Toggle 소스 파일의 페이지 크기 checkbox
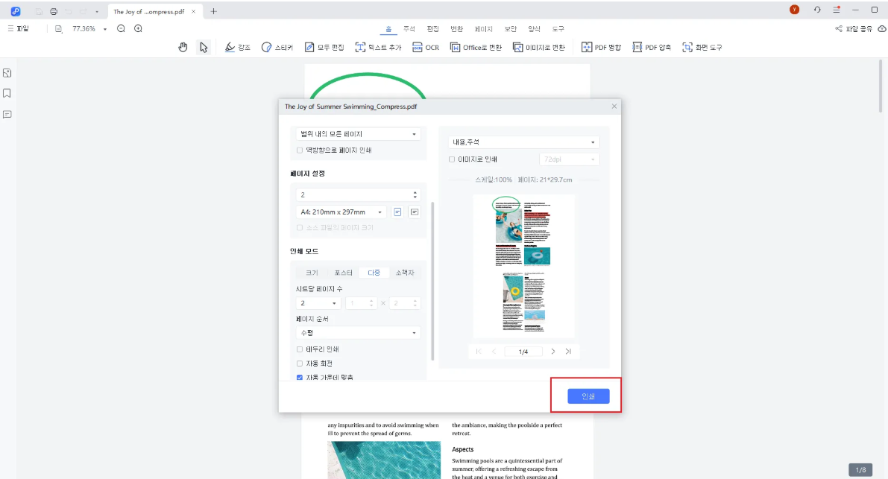888x479 pixels. (x=300, y=228)
